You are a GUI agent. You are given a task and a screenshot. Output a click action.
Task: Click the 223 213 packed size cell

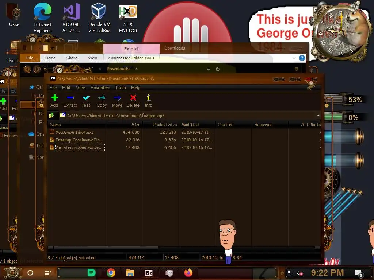[168, 132]
